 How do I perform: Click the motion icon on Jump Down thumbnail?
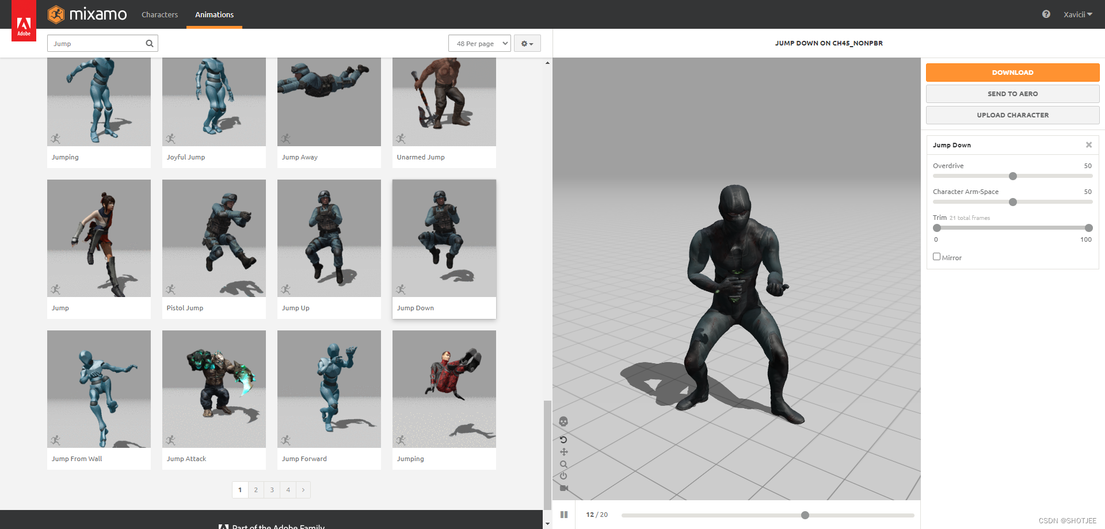click(401, 289)
